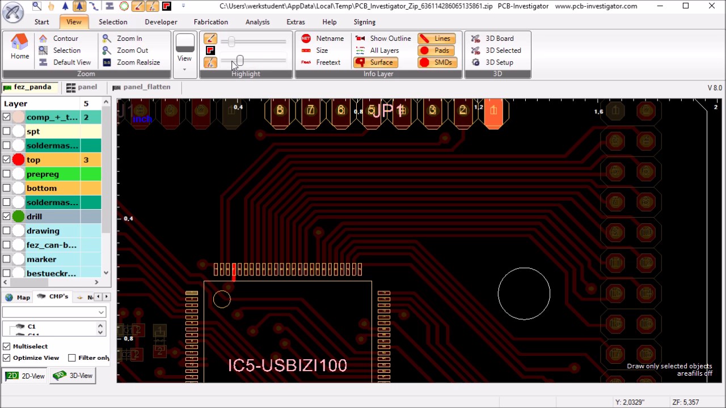Image resolution: width=726 pixels, height=408 pixels.
Task: Click Show Outline
Action: [383, 39]
